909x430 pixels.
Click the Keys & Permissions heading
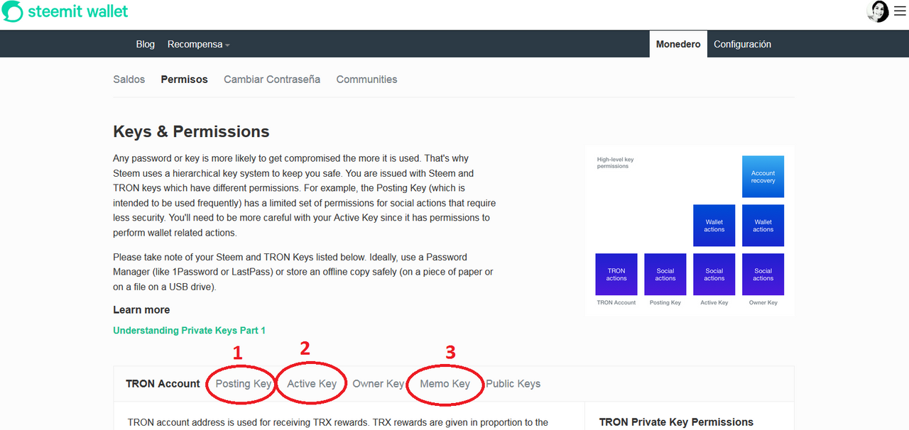pos(191,132)
